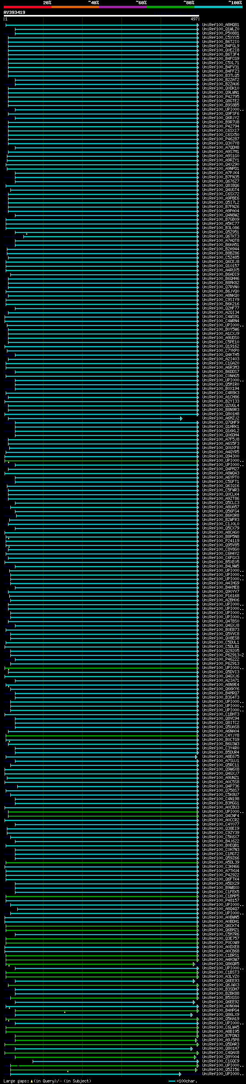Click hit label UniRef100_B5XE05
246x1084 pixels.
[220, 562]
